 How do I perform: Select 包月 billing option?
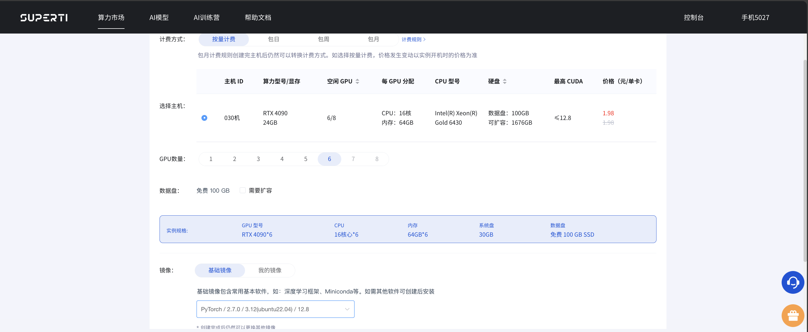click(x=373, y=39)
